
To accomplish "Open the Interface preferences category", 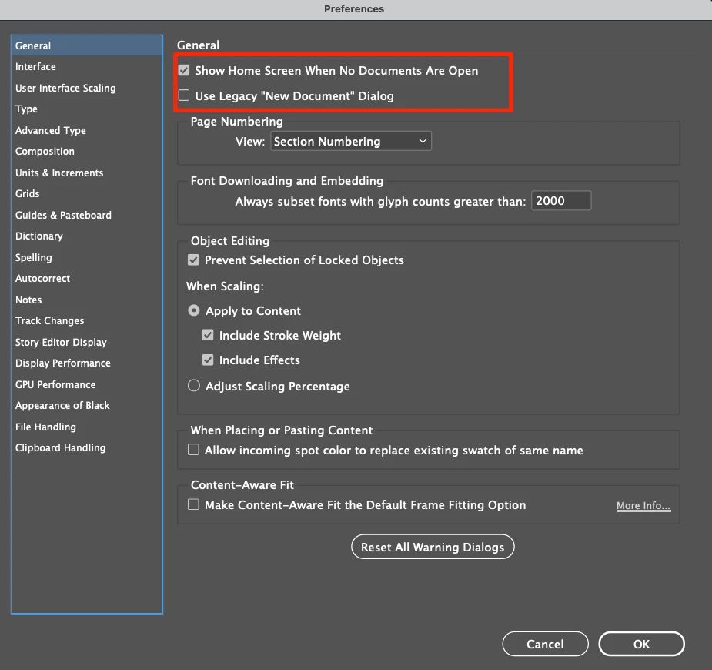I will (87, 67).
